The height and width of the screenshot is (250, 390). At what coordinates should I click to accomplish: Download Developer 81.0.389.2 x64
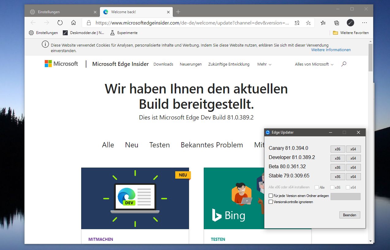coord(353,158)
